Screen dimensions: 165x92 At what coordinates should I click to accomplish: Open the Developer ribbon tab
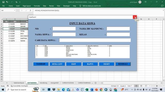tap(67, 6)
